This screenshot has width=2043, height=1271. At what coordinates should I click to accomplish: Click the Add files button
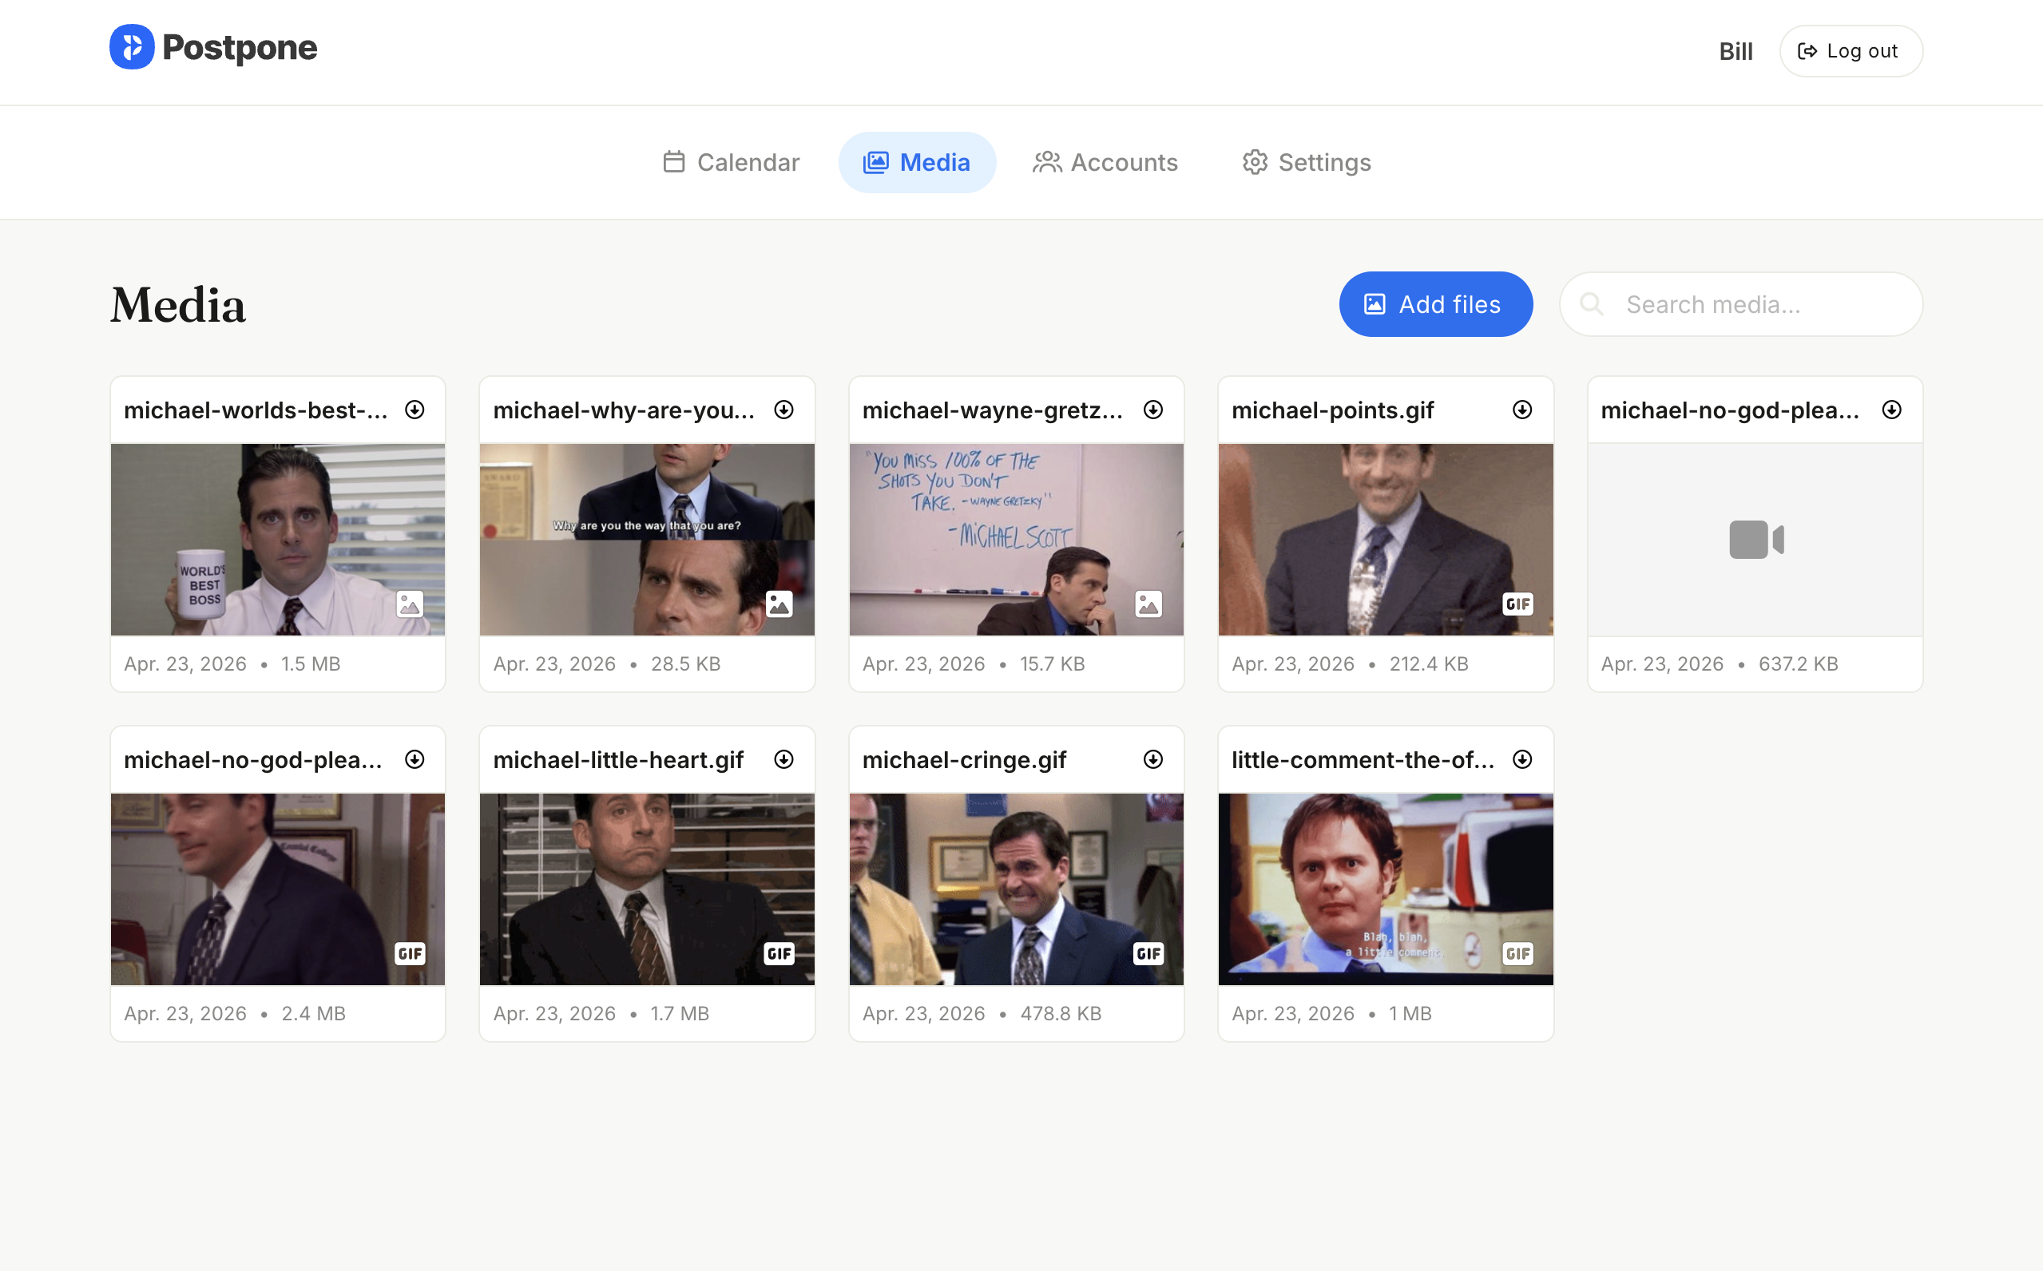pyautogui.click(x=1435, y=304)
